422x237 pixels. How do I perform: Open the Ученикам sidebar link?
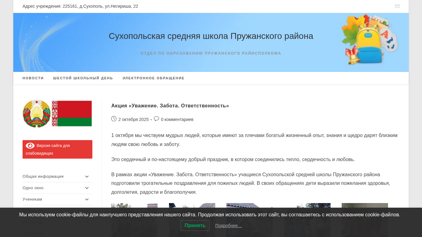[x=32, y=199]
